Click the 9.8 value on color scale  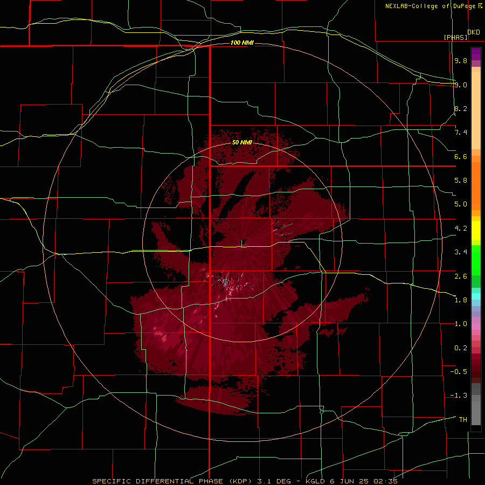(461, 60)
